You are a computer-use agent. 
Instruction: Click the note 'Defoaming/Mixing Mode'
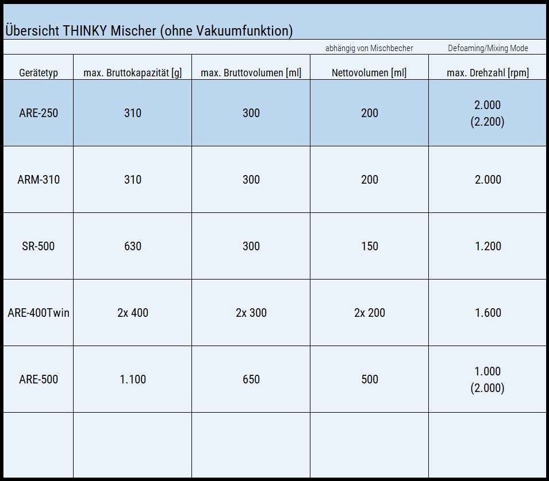[x=487, y=48]
